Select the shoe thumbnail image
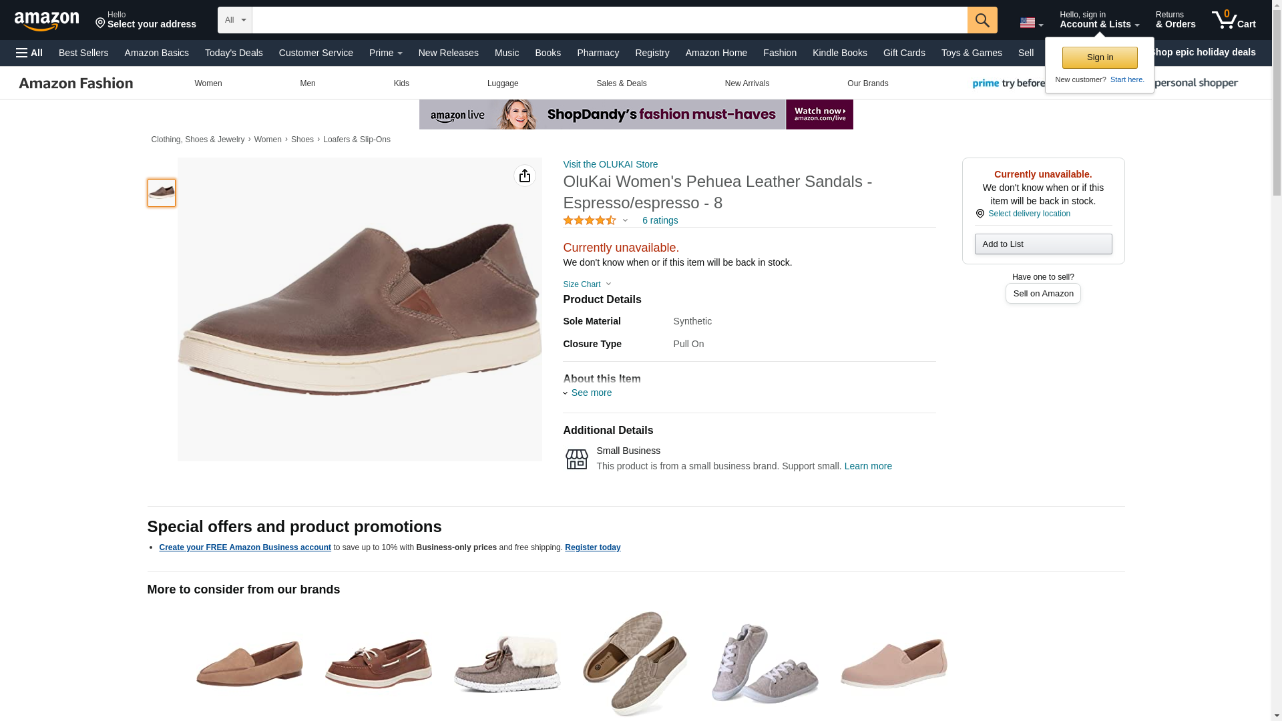This screenshot has height=721, width=1282. pyautogui.click(x=162, y=193)
